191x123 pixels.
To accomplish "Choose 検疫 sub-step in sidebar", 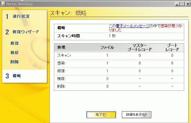I will pyautogui.click(x=15, y=53).
